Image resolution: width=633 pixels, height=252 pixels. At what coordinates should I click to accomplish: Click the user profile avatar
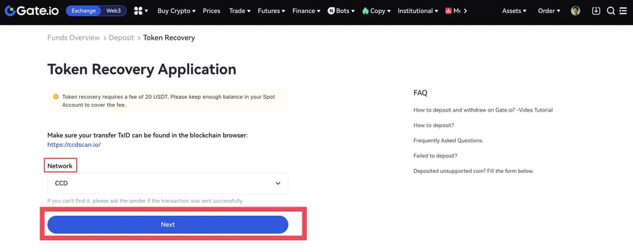click(576, 11)
